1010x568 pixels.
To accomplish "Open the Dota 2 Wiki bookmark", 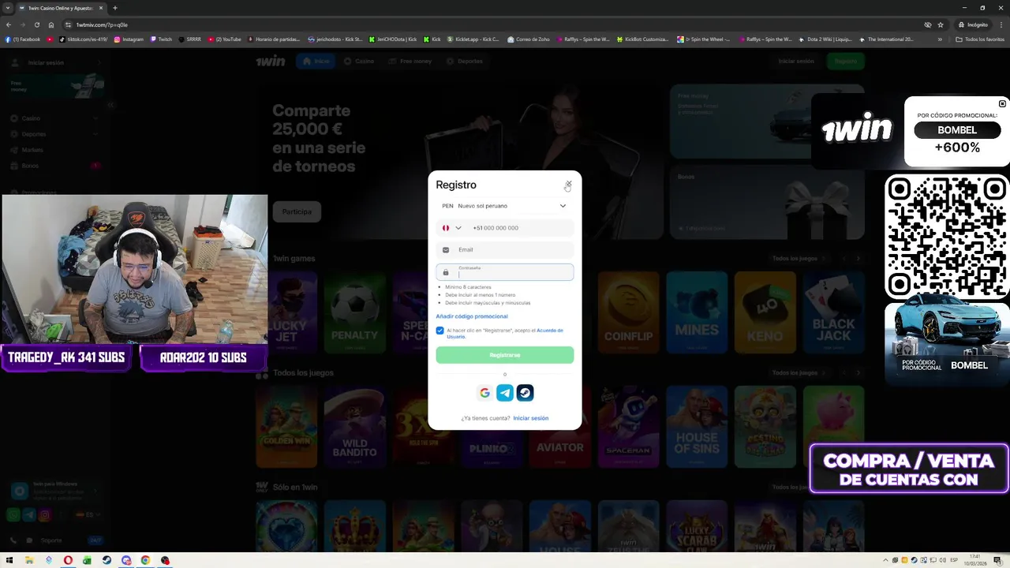I will (825, 39).
